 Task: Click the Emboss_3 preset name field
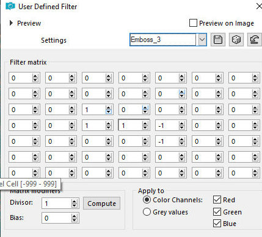click(x=163, y=40)
